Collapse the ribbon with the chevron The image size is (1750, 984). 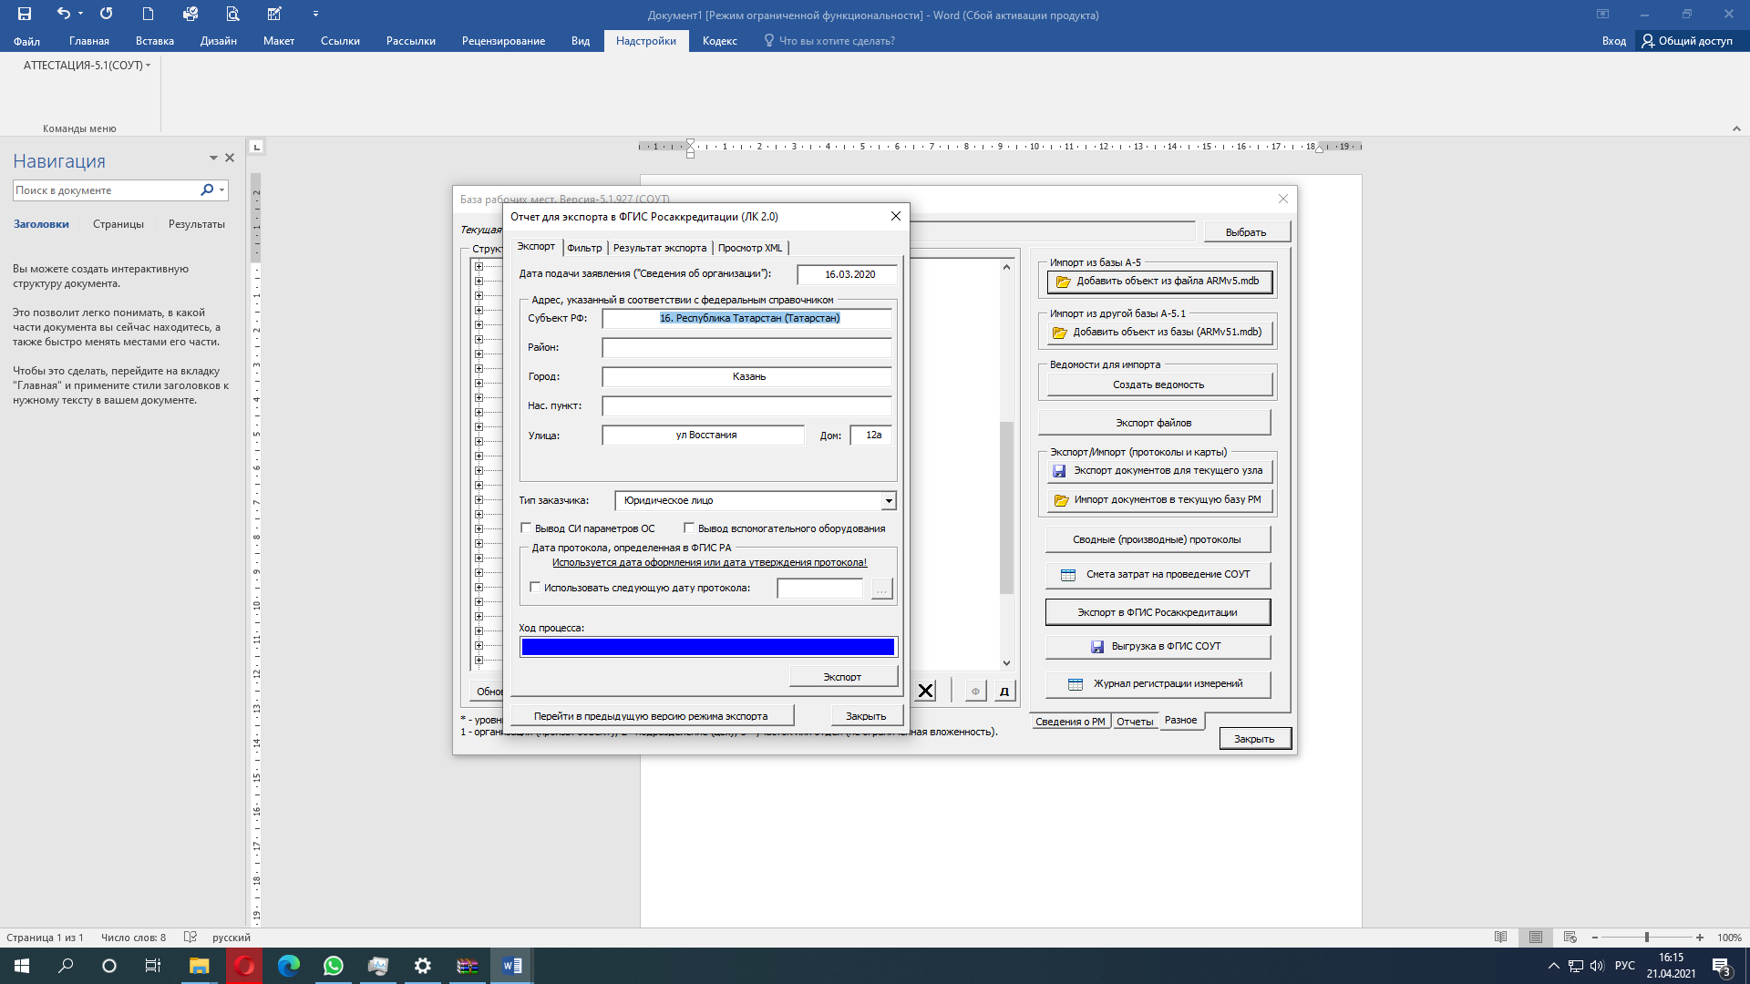coord(1736,128)
